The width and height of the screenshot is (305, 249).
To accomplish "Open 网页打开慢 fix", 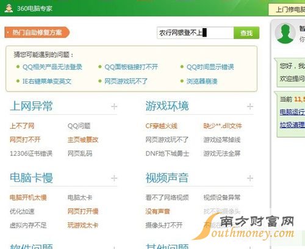I will point(83,211).
